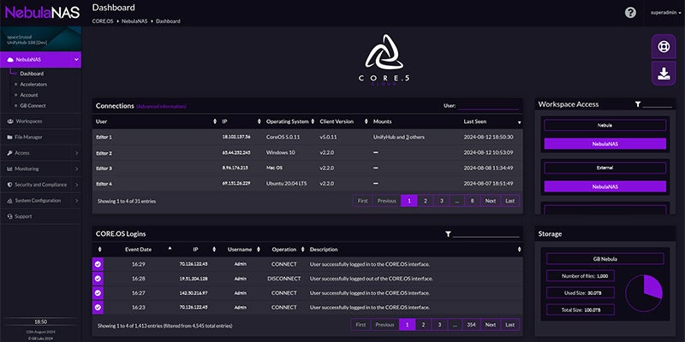Click NebulaNAS in the breadcrumb

(x=134, y=21)
